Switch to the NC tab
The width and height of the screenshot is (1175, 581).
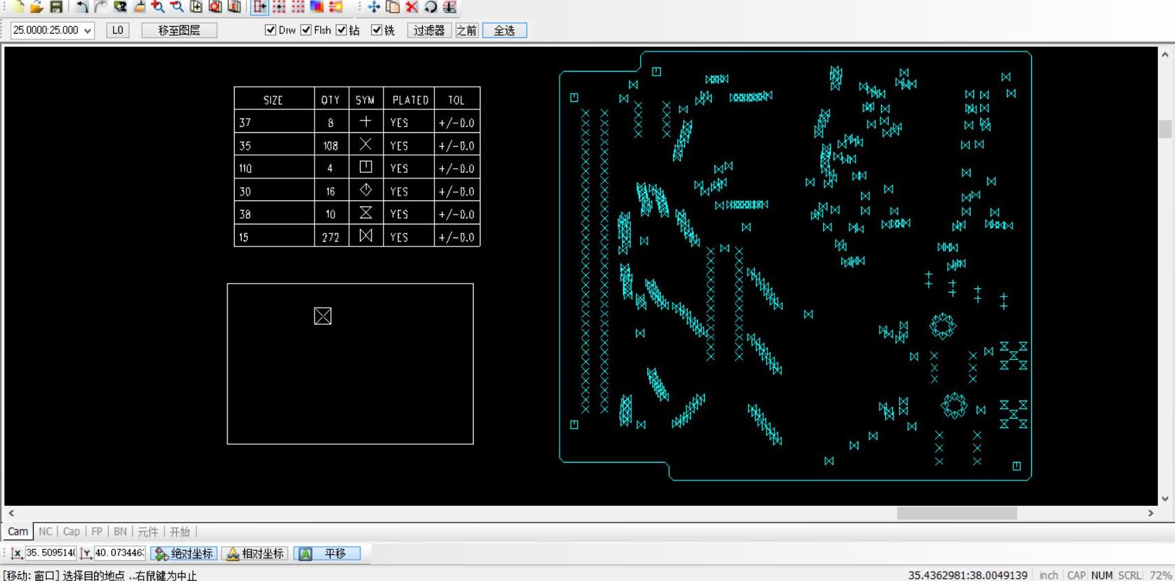45,531
